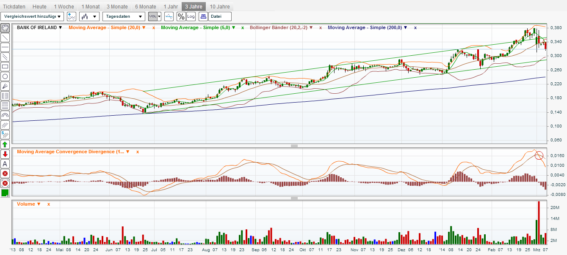
Task: Switch to 1 Jahr tab
Action: click(171, 6)
